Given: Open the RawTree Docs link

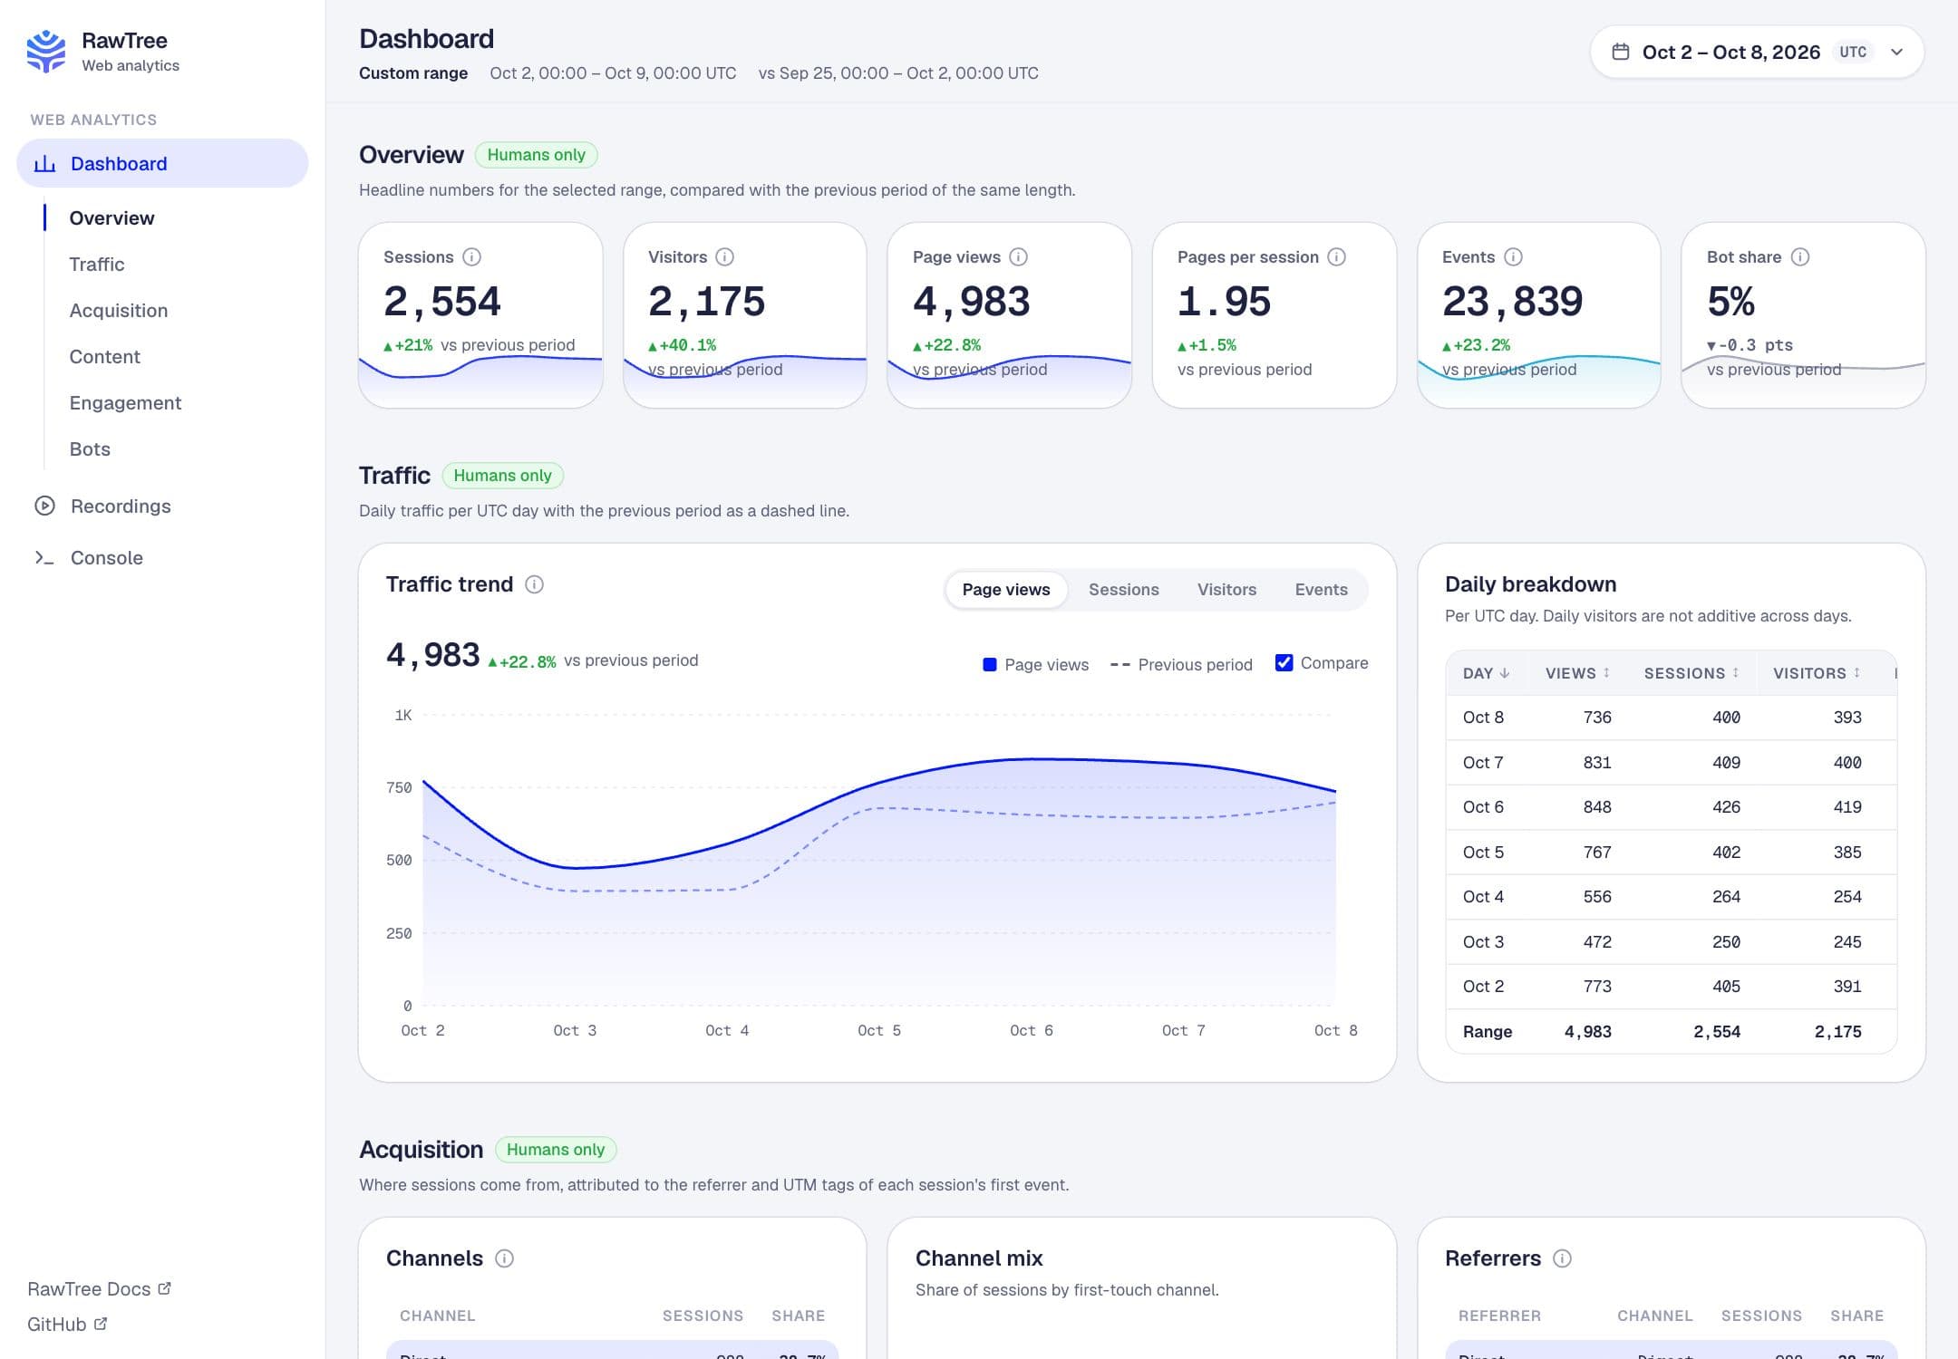Looking at the screenshot, I should click(x=99, y=1288).
